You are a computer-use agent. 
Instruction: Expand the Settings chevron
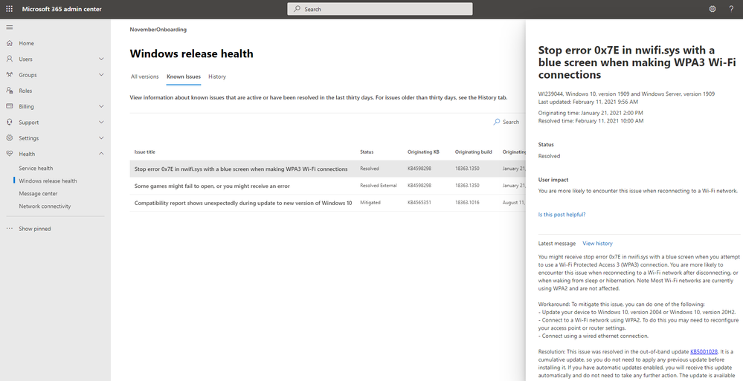point(101,138)
